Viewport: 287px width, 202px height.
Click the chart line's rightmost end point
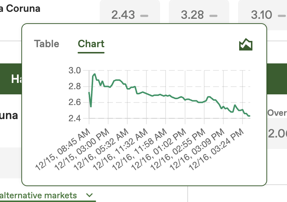pyautogui.click(x=249, y=116)
